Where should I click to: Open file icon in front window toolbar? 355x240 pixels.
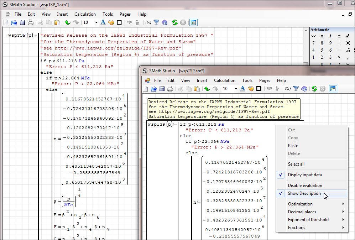click(x=154, y=89)
